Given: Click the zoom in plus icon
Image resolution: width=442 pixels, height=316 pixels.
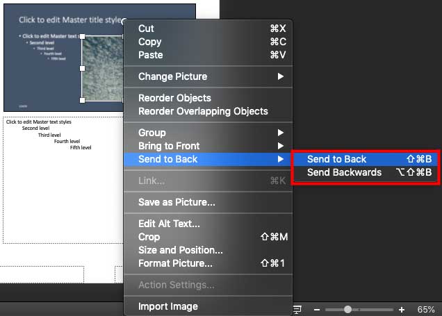Looking at the screenshot, I should [x=402, y=309].
